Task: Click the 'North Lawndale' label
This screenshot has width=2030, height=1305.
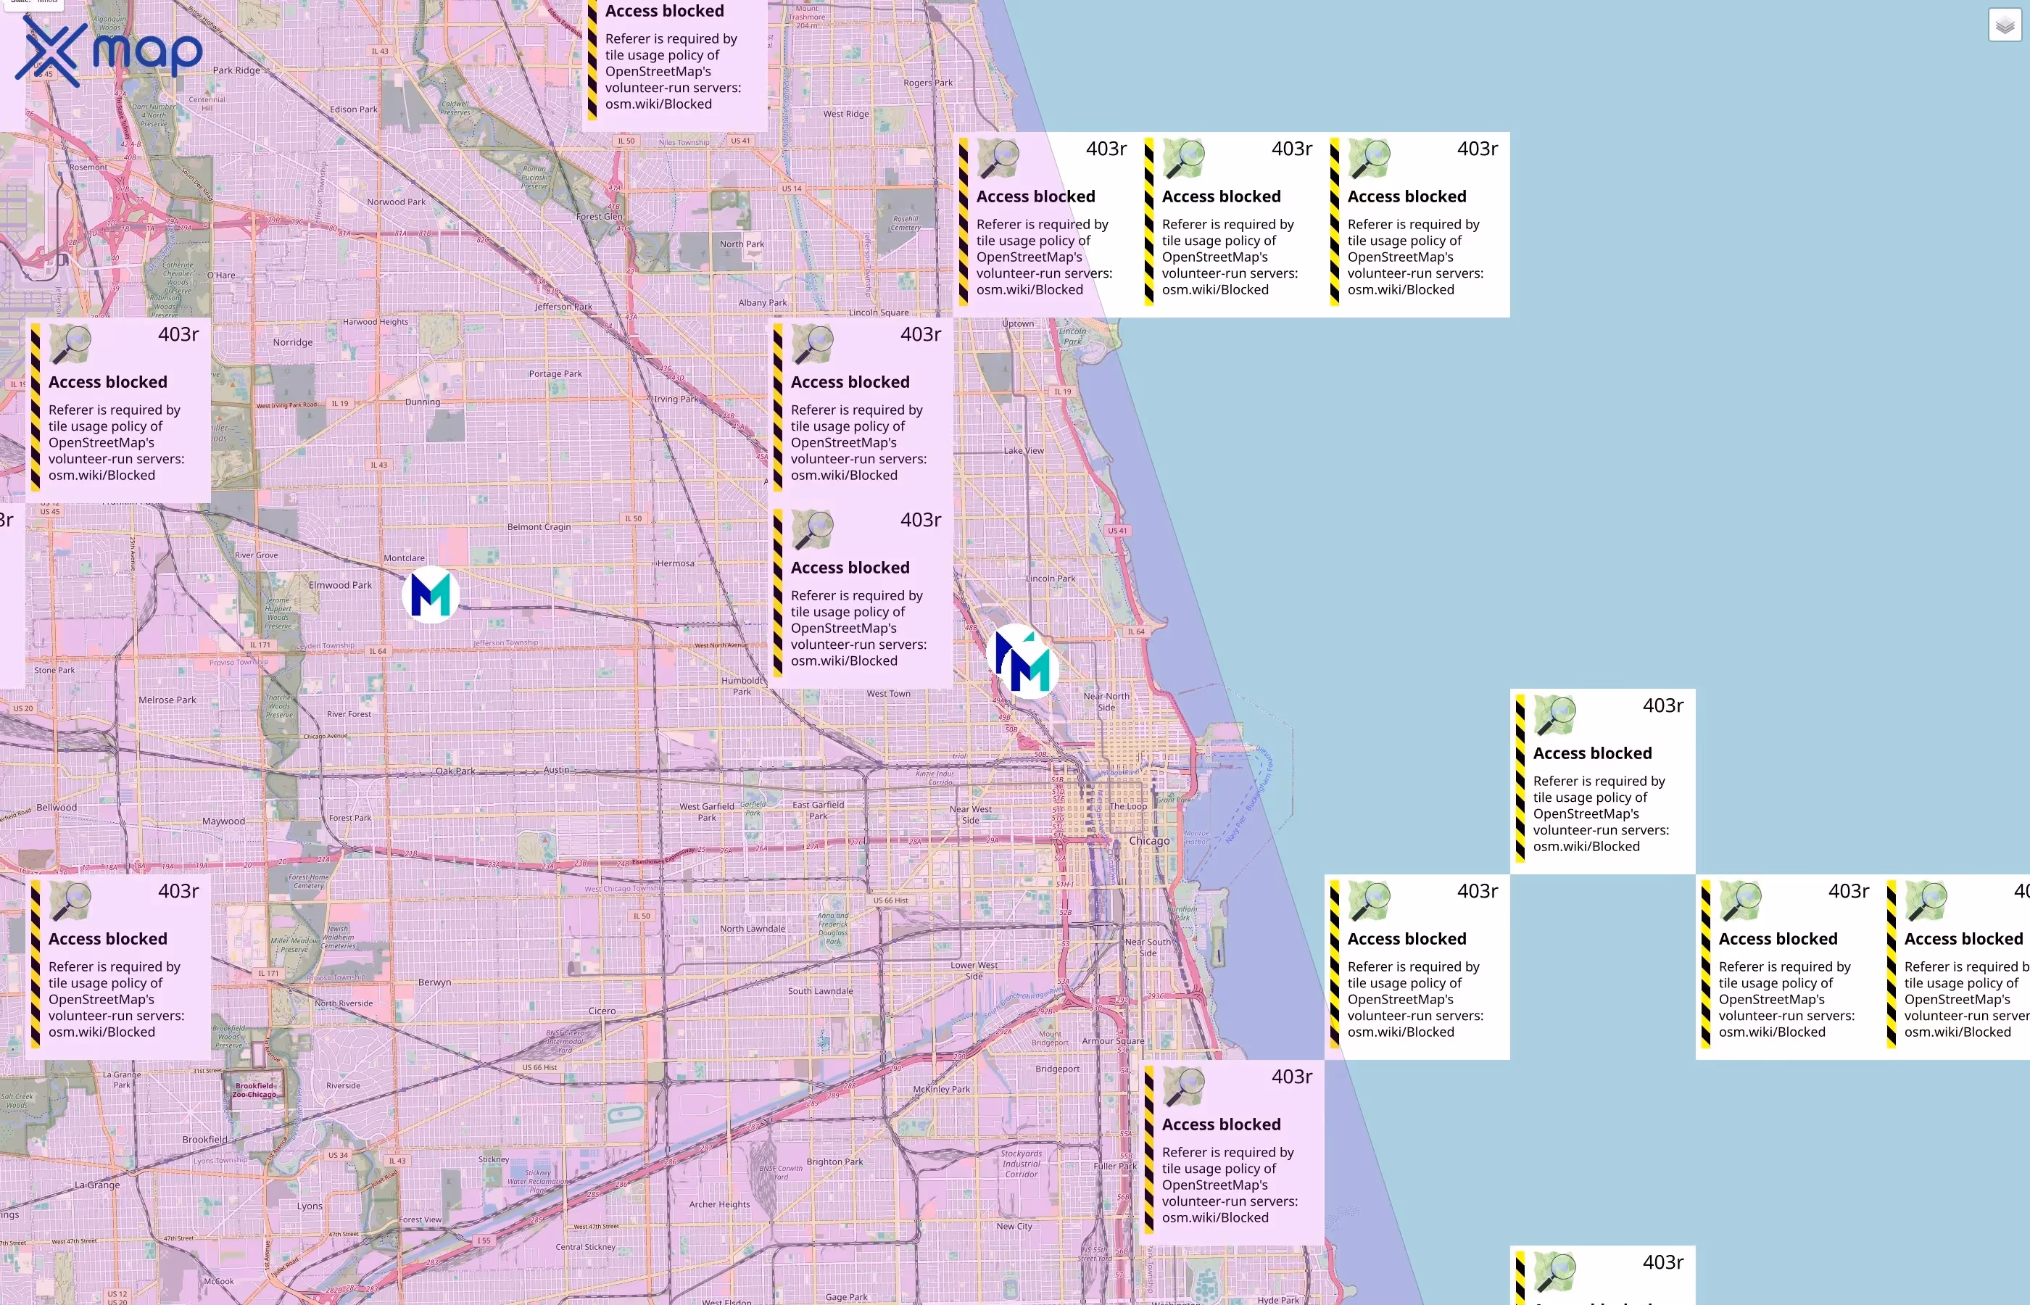Action: pyautogui.click(x=753, y=929)
